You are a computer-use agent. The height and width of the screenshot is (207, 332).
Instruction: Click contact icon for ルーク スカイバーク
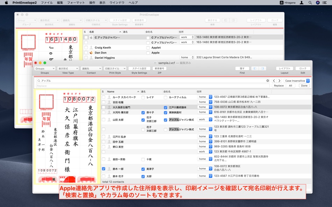coord(109,97)
